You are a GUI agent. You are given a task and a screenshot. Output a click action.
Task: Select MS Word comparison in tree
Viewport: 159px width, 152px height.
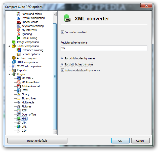click(x=29, y=66)
